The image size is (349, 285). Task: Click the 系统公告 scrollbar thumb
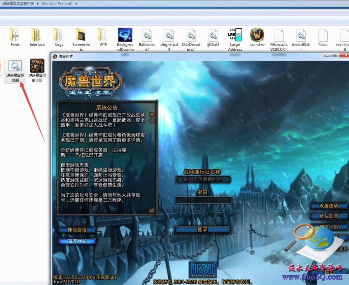pyautogui.click(x=152, y=121)
